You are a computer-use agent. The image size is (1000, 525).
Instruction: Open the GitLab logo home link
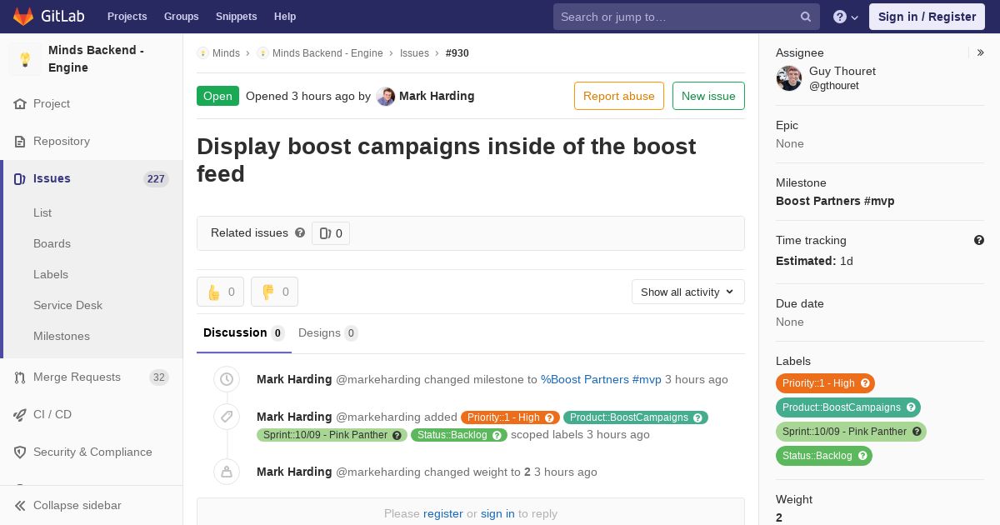(48, 17)
